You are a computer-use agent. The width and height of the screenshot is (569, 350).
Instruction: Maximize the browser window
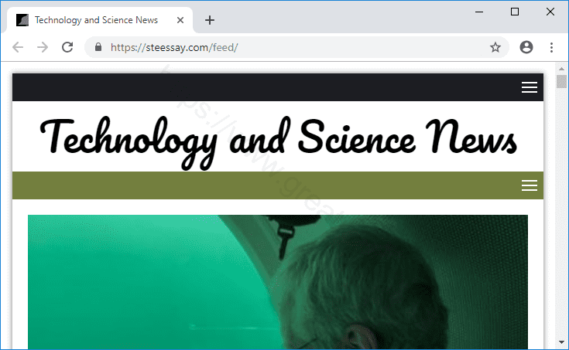tap(515, 12)
